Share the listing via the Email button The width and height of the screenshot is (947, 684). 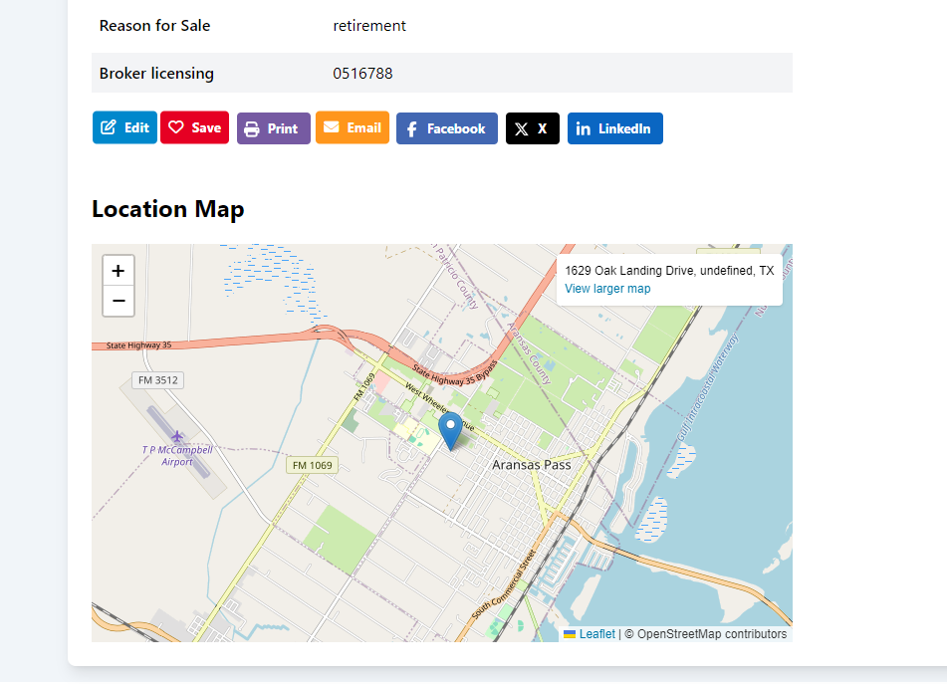click(353, 127)
